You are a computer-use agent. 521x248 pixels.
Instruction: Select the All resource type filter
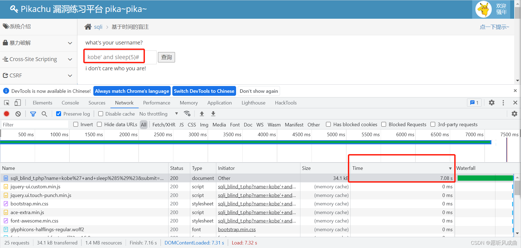coord(144,125)
